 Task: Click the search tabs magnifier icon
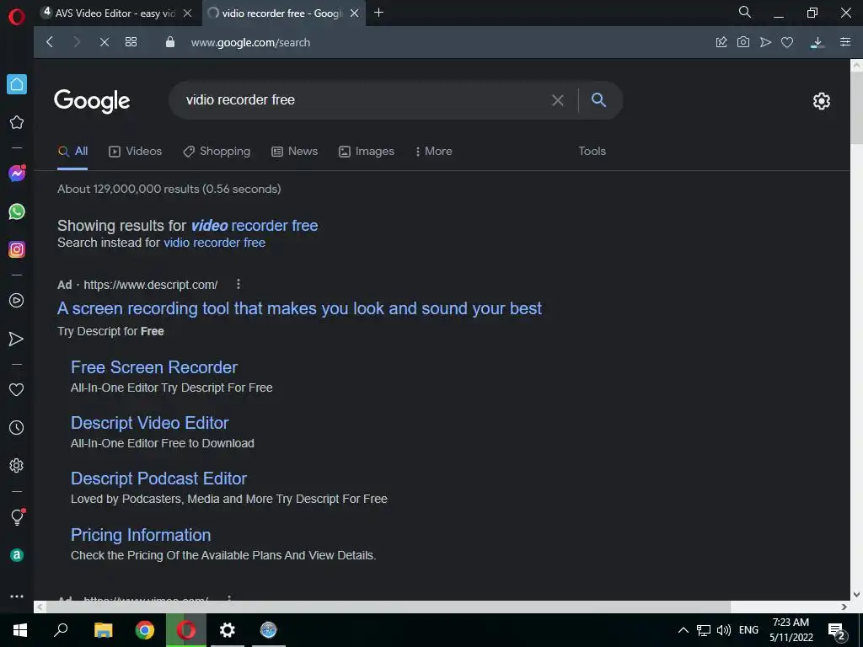(745, 12)
